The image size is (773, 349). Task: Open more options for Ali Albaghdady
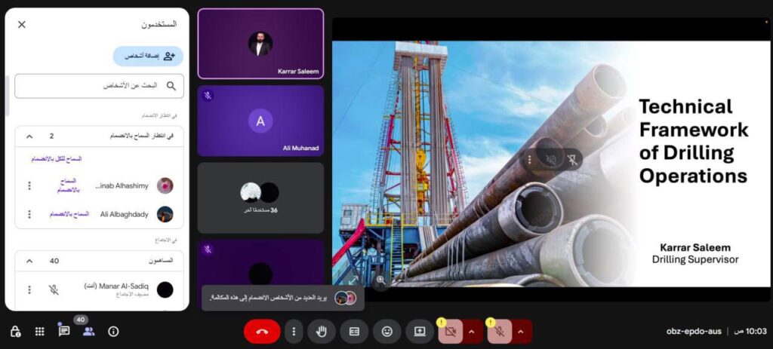point(29,214)
